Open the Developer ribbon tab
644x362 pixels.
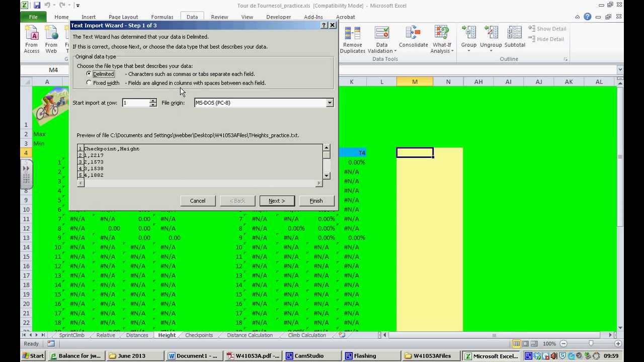[x=278, y=17]
